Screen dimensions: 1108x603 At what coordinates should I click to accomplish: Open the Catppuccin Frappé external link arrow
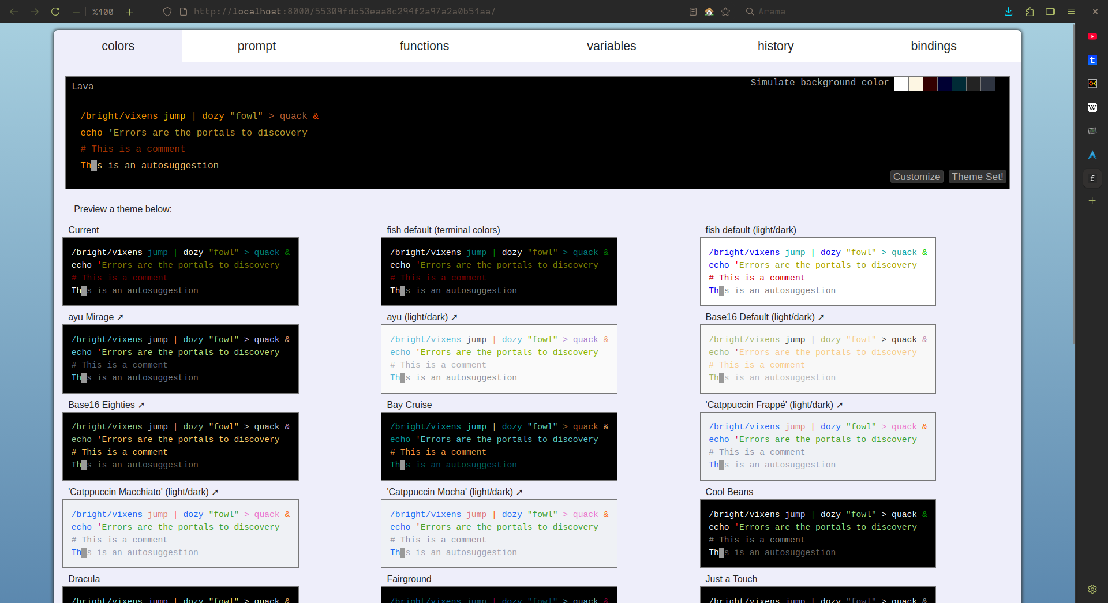click(840, 405)
